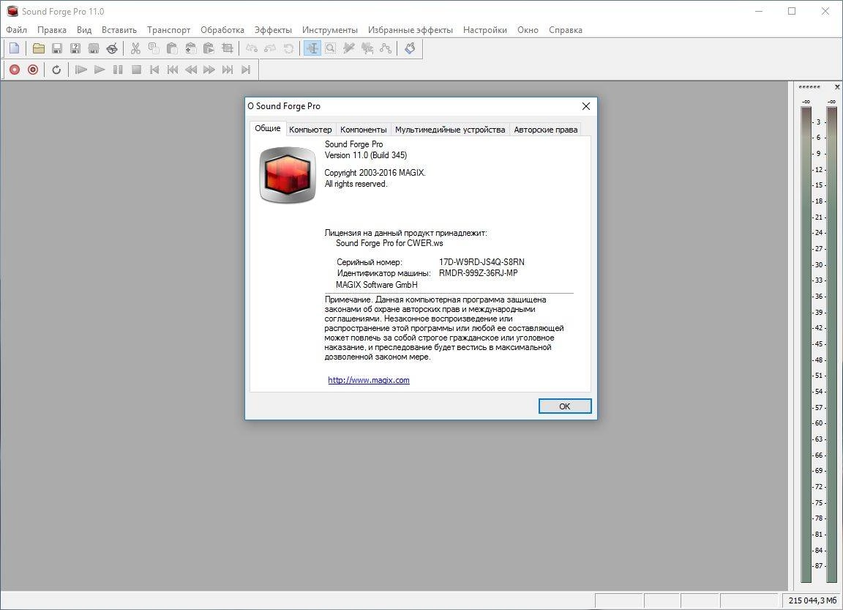
Task: Click the What's This help pointer icon
Action: click(x=410, y=48)
